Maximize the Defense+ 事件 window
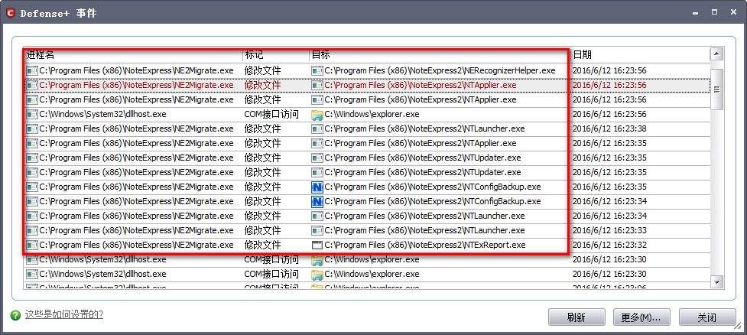This screenshot has width=747, height=335. click(x=714, y=12)
